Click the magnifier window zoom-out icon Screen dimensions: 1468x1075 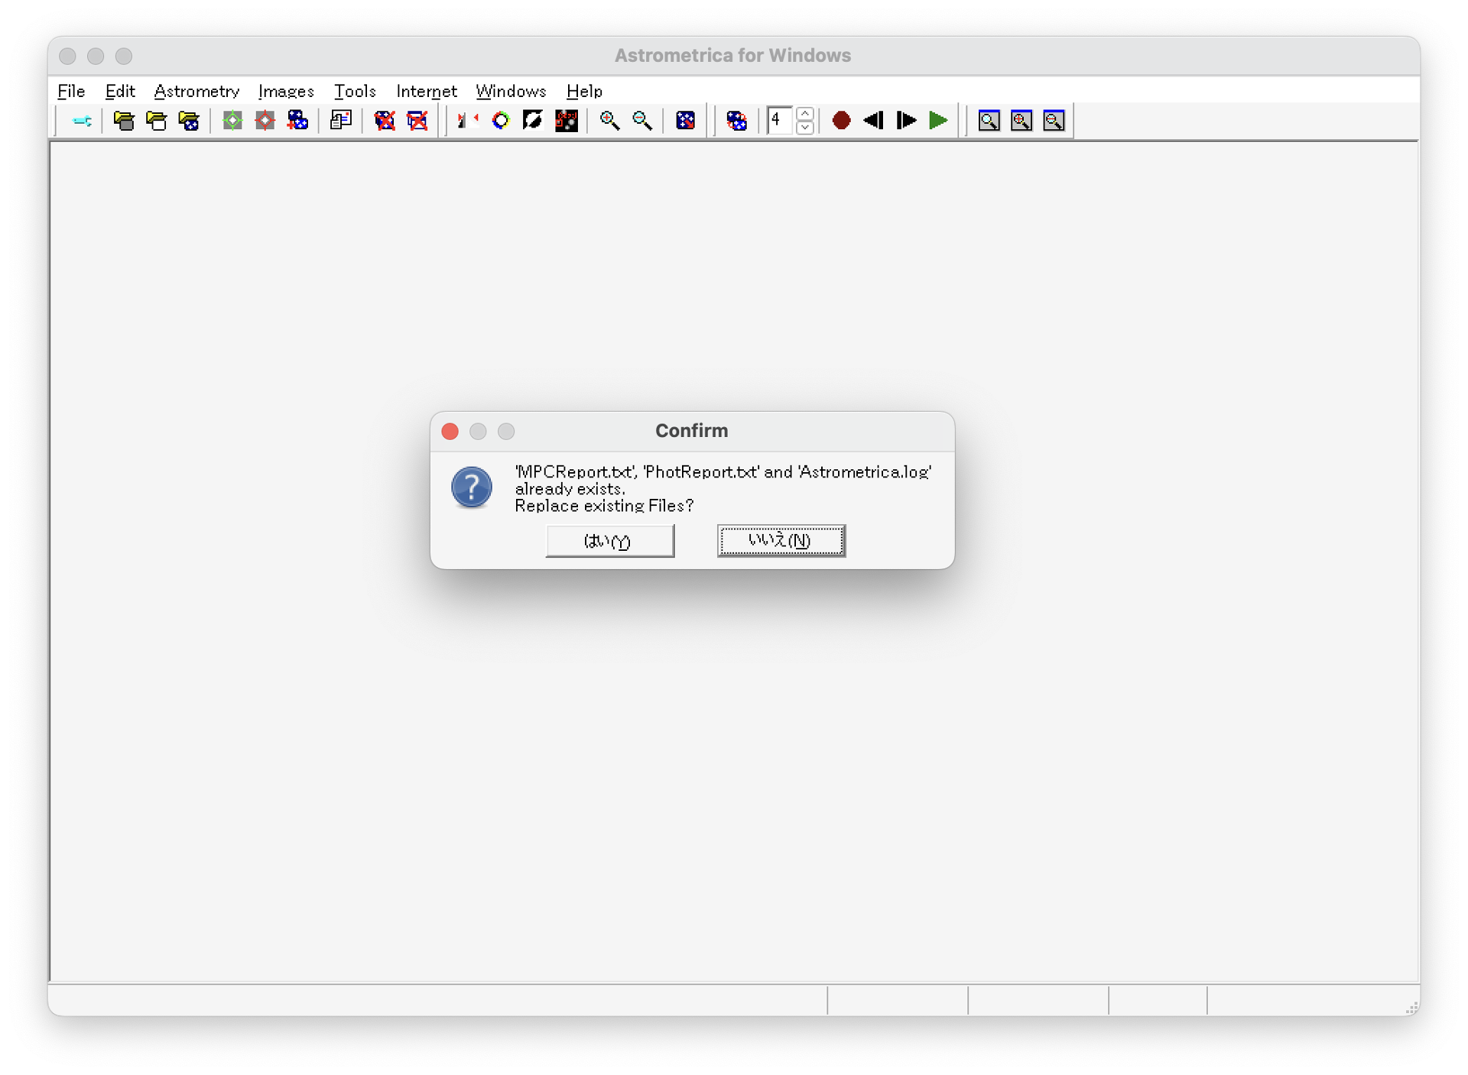1054,121
